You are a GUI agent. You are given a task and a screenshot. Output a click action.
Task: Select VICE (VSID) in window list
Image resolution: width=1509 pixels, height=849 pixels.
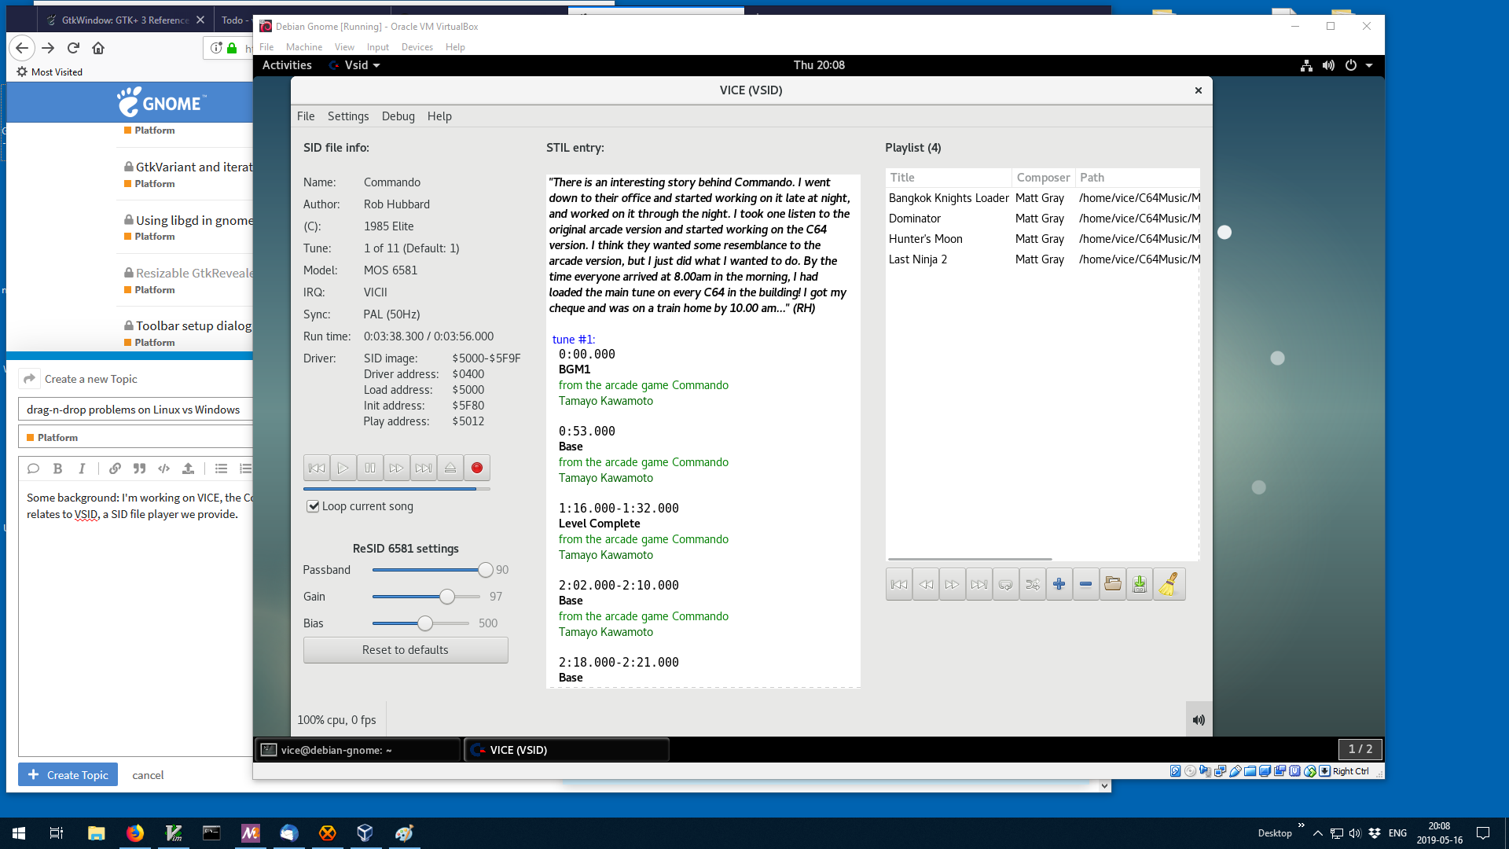(x=567, y=750)
